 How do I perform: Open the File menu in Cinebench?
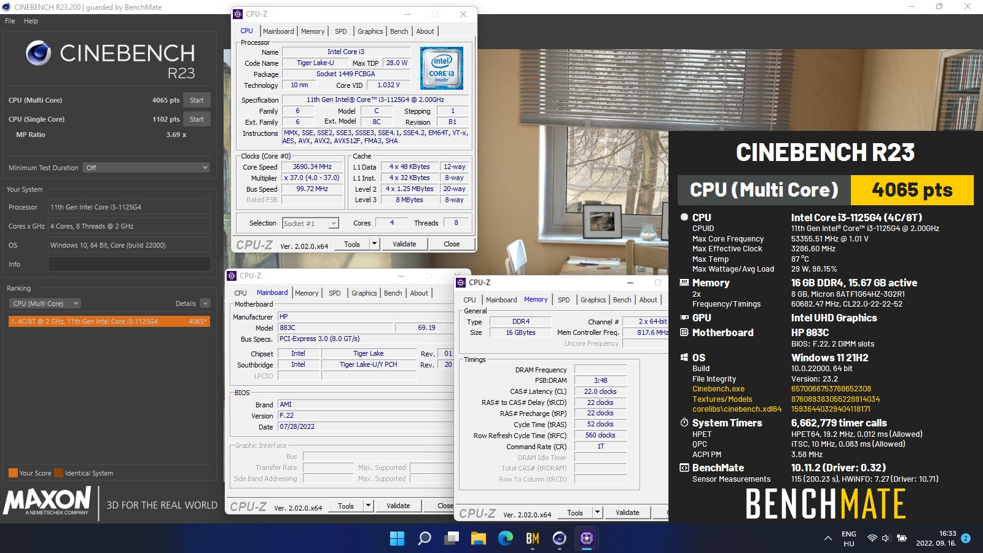(x=10, y=21)
